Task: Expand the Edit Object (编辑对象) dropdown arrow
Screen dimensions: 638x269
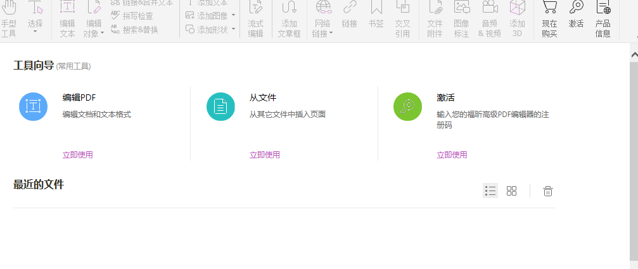Action: 102,34
